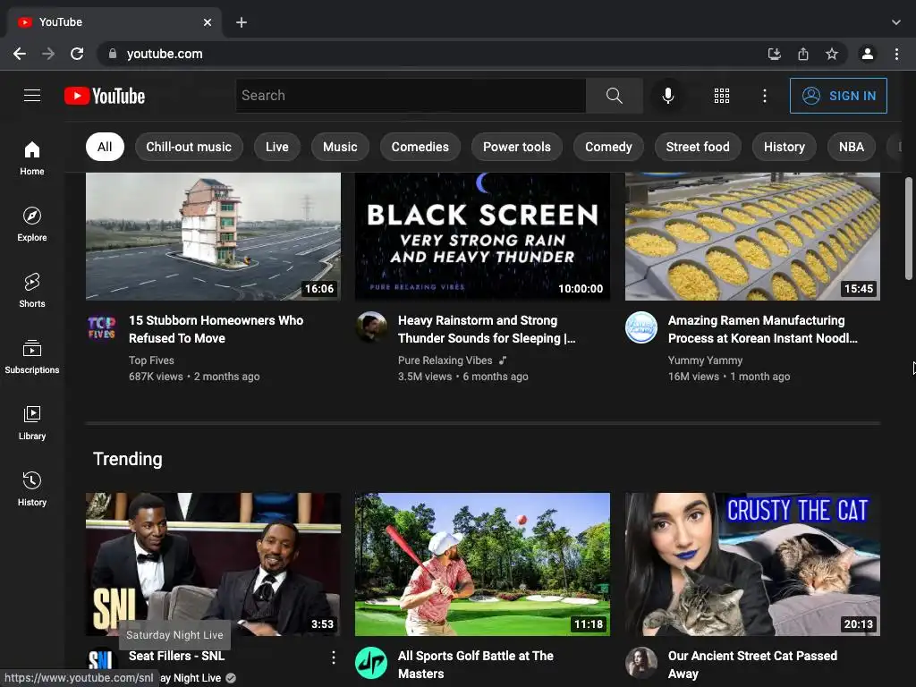Screen dimensions: 916x687
Task: Open All Sports Golf Battle title
Action: pos(476,665)
